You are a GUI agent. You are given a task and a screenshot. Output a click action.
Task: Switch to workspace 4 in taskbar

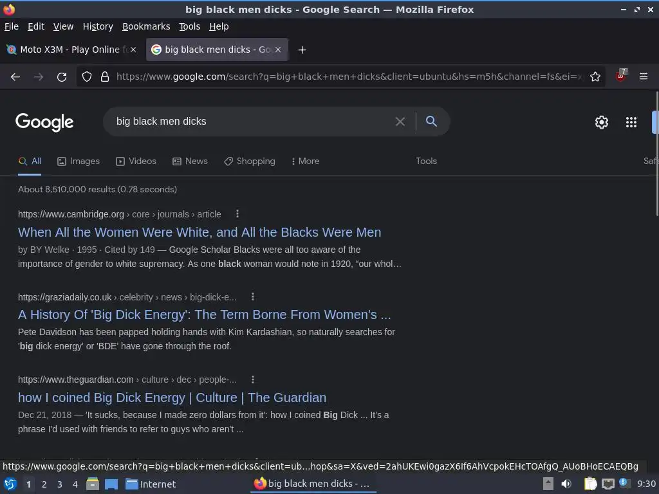pyautogui.click(x=75, y=484)
